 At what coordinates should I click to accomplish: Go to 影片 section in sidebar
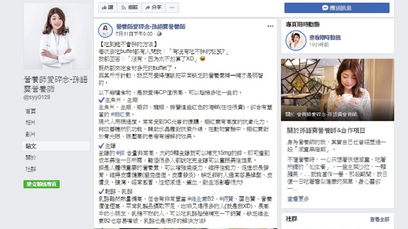[30, 134]
